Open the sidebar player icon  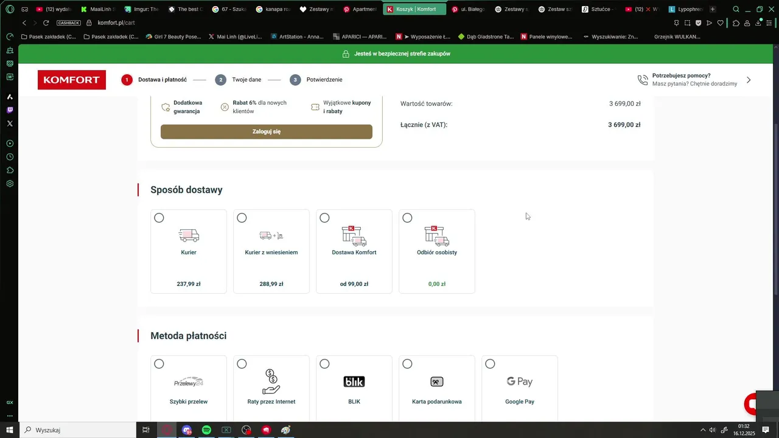click(10, 144)
